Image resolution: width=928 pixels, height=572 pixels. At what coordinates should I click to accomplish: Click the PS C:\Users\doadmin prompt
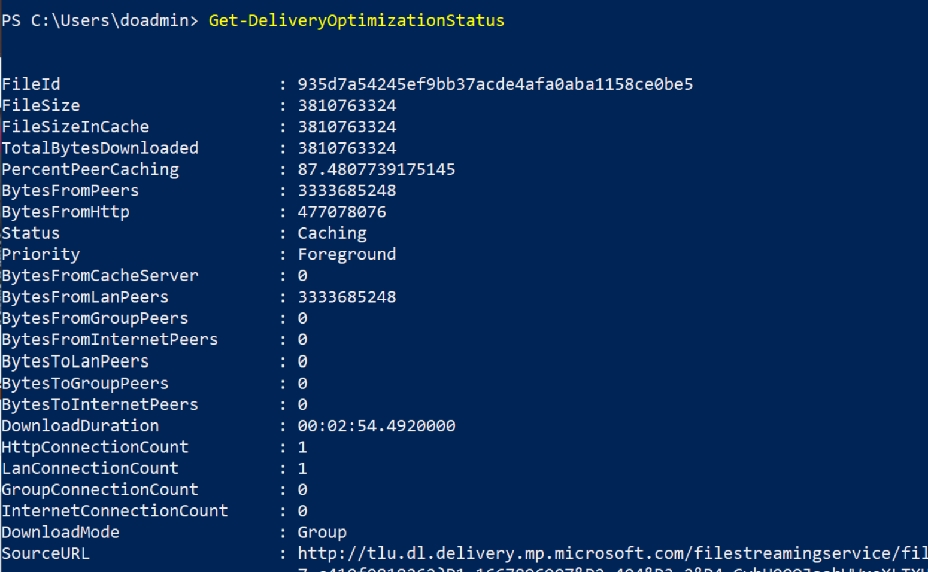pos(99,20)
